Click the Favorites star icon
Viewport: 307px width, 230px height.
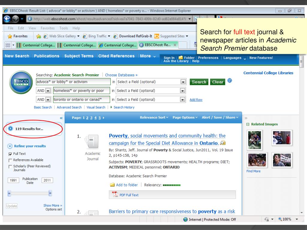(x=10, y=36)
